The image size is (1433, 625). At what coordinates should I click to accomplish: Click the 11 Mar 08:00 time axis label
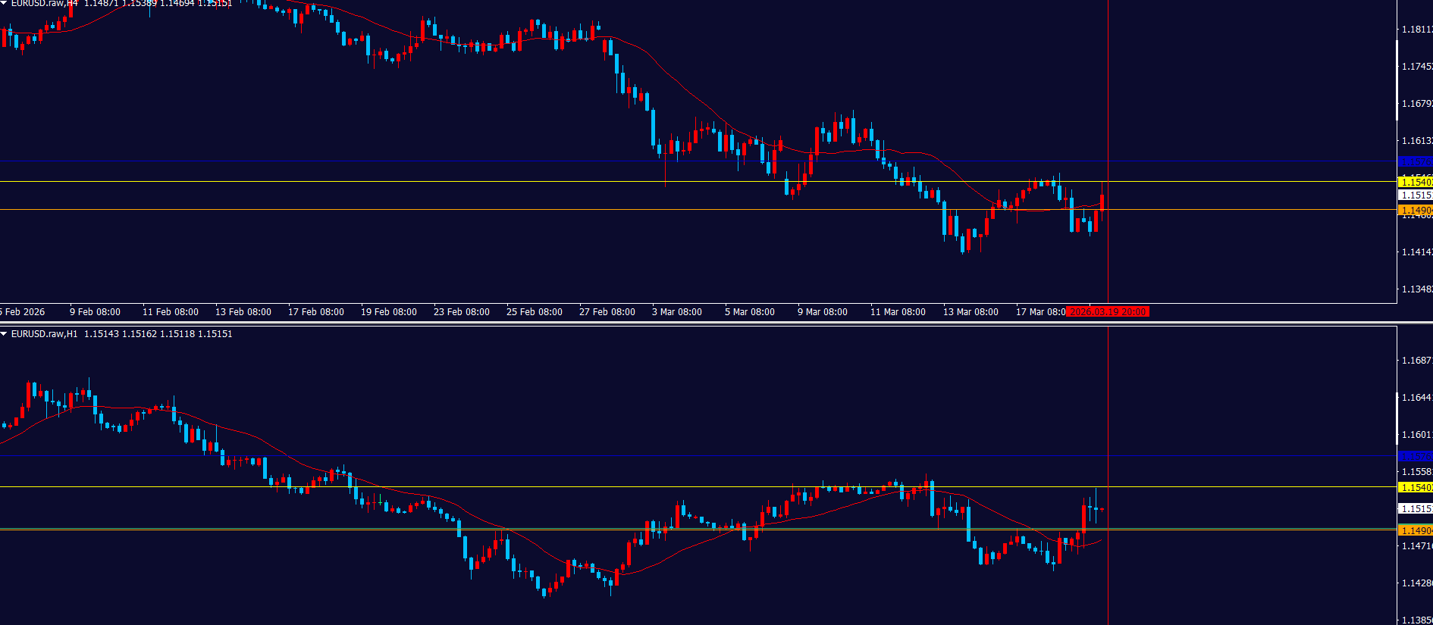click(898, 312)
